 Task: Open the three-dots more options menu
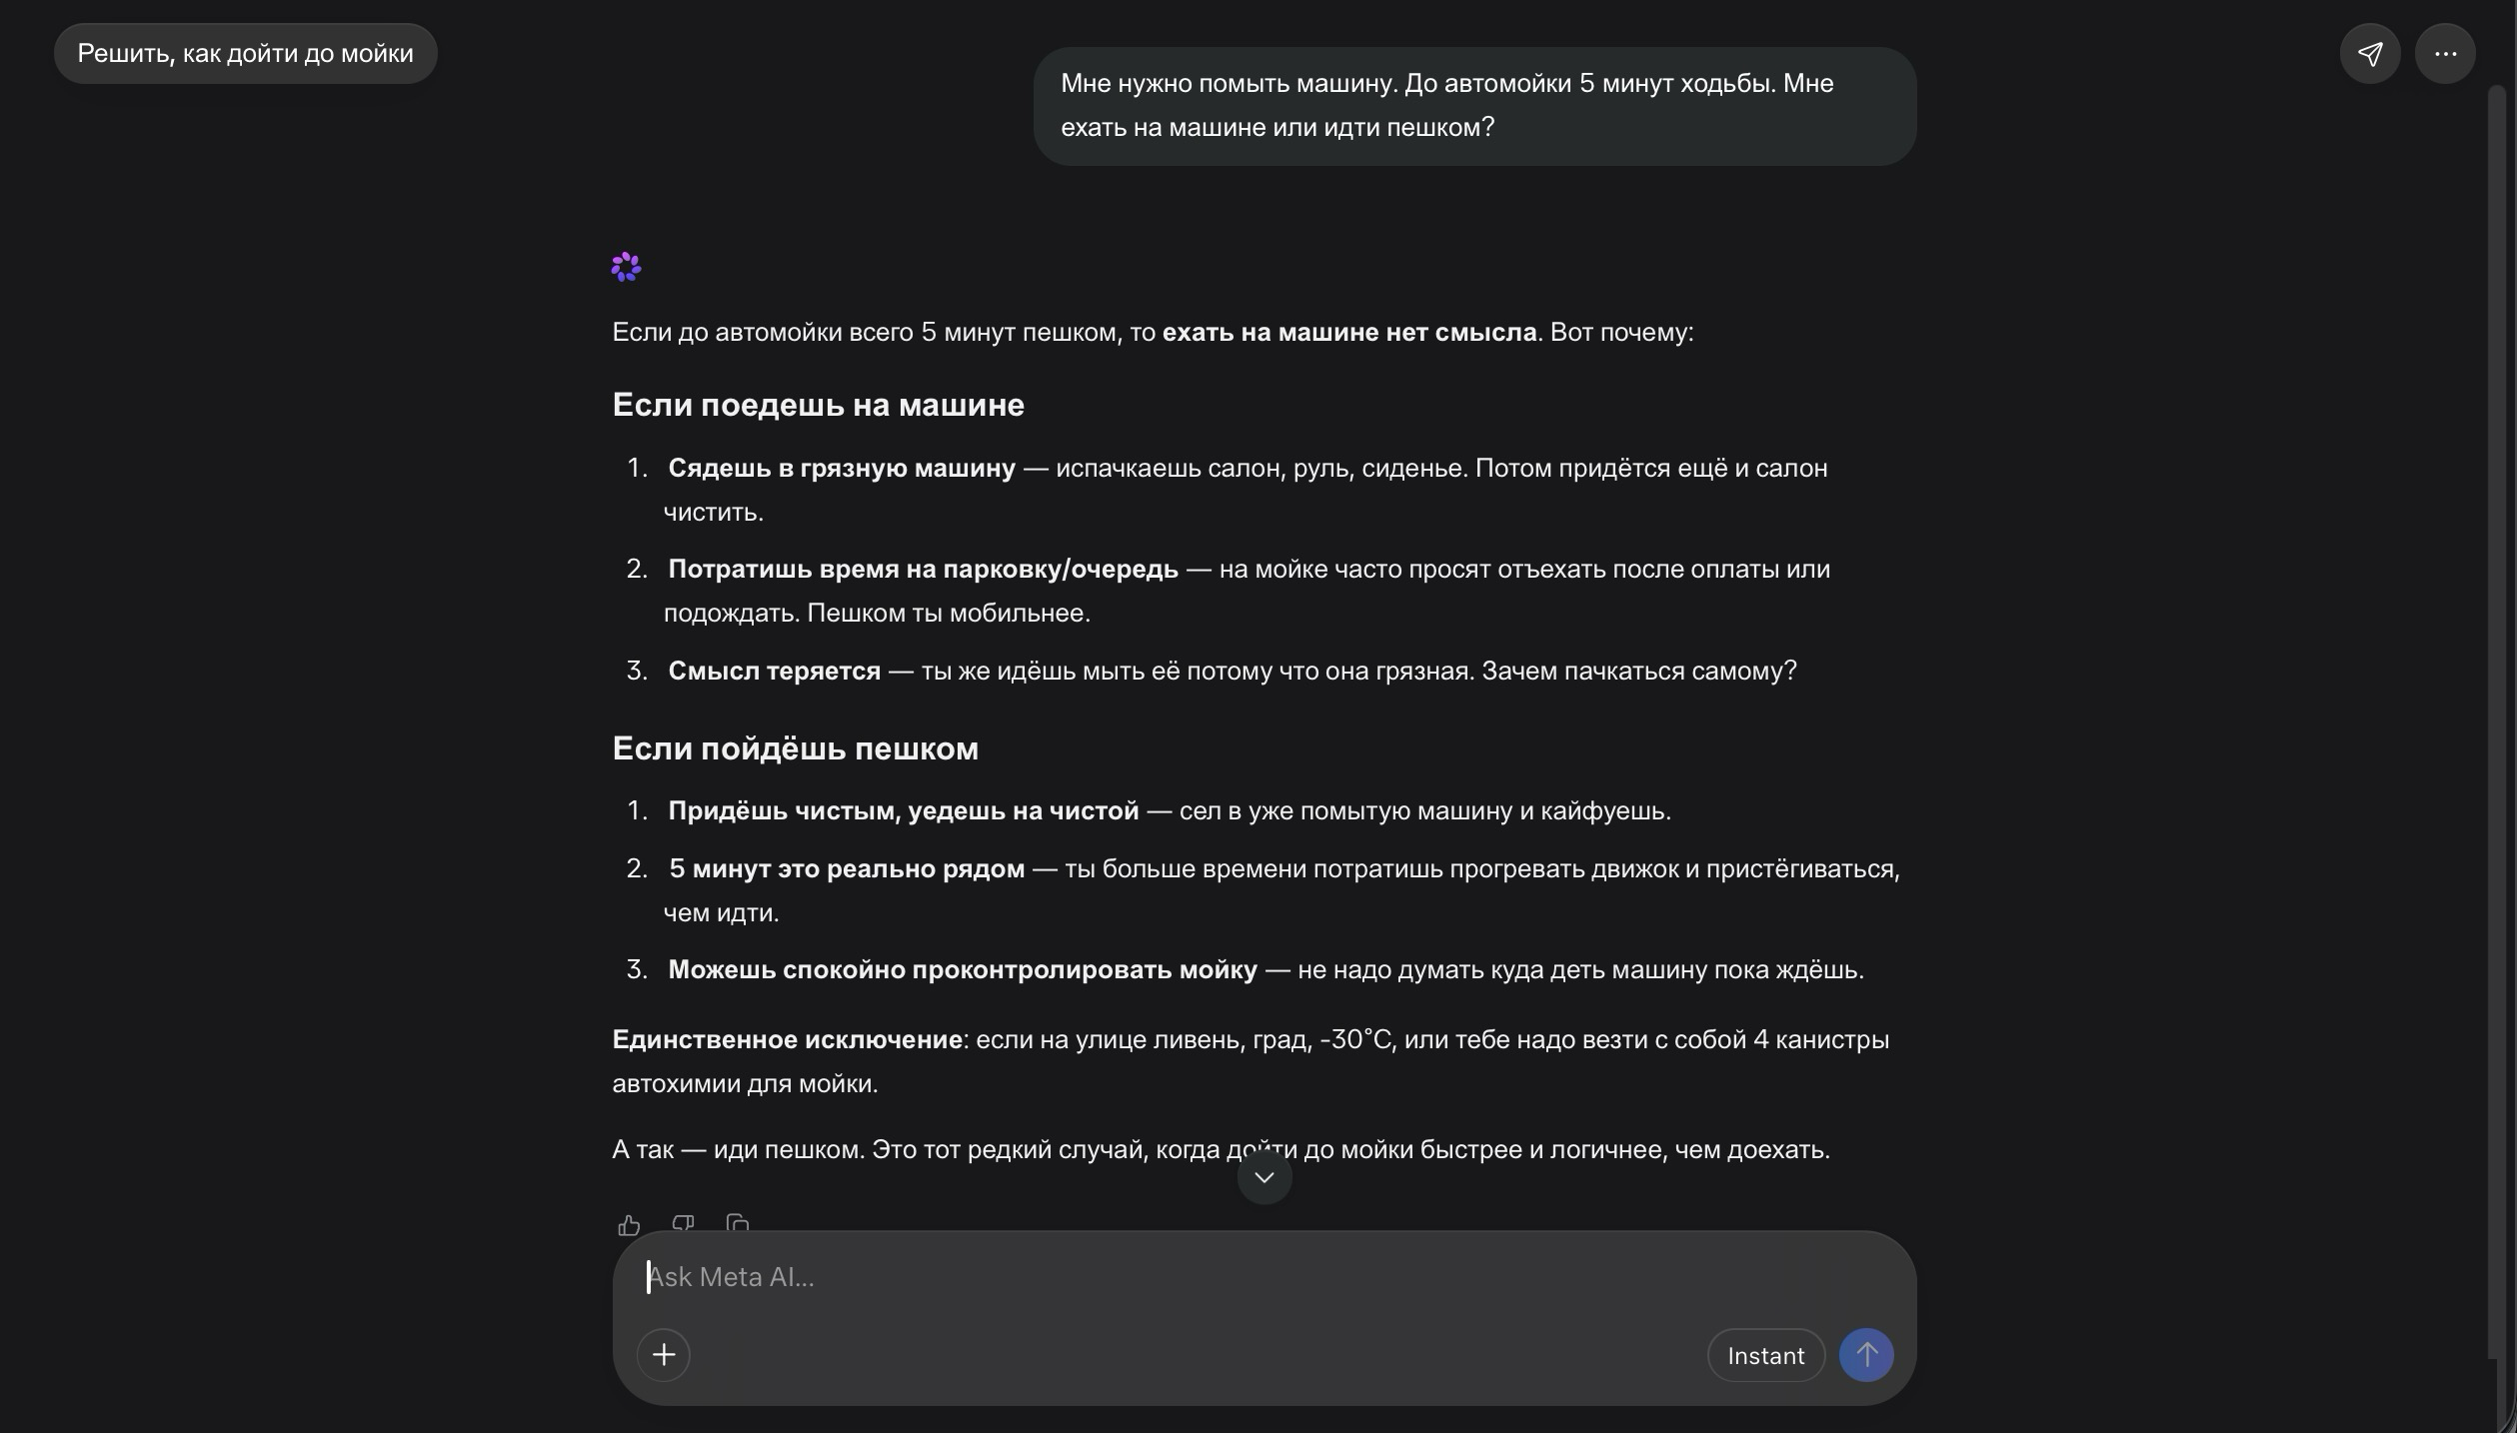pyautogui.click(x=2445, y=54)
